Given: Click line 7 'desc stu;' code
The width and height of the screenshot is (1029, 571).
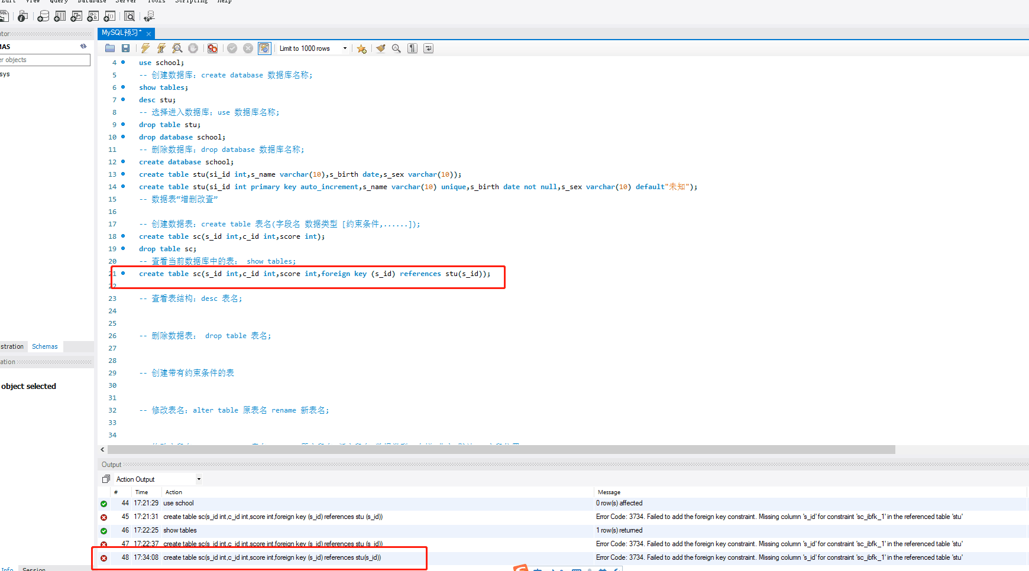Looking at the screenshot, I should 157,100.
